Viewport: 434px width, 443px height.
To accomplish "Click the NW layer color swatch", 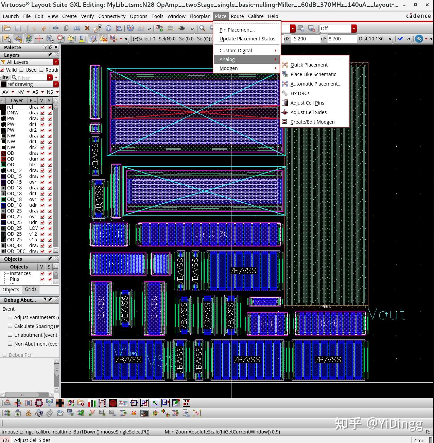I will [x=3, y=136].
